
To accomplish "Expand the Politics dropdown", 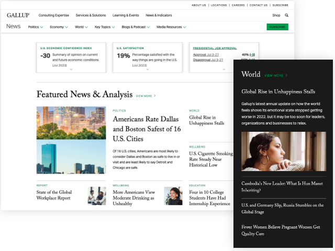I will point(36,27).
